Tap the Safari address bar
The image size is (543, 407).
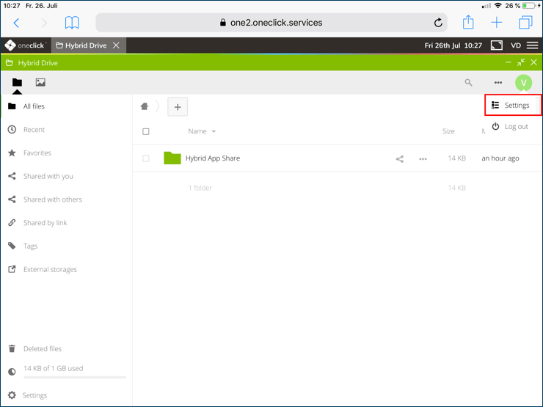[x=271, y=23]
